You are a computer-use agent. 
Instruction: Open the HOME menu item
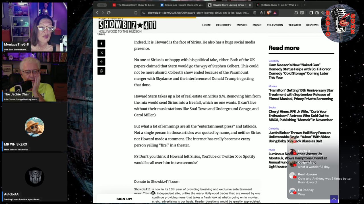pyautogui.click(x=206, y=25)
